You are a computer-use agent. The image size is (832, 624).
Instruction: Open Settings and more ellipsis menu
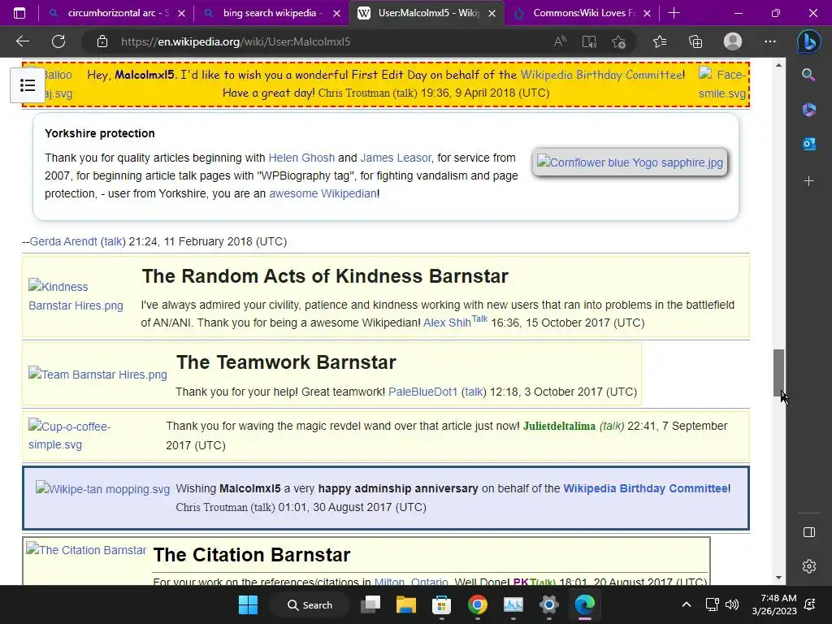point(770,41)
